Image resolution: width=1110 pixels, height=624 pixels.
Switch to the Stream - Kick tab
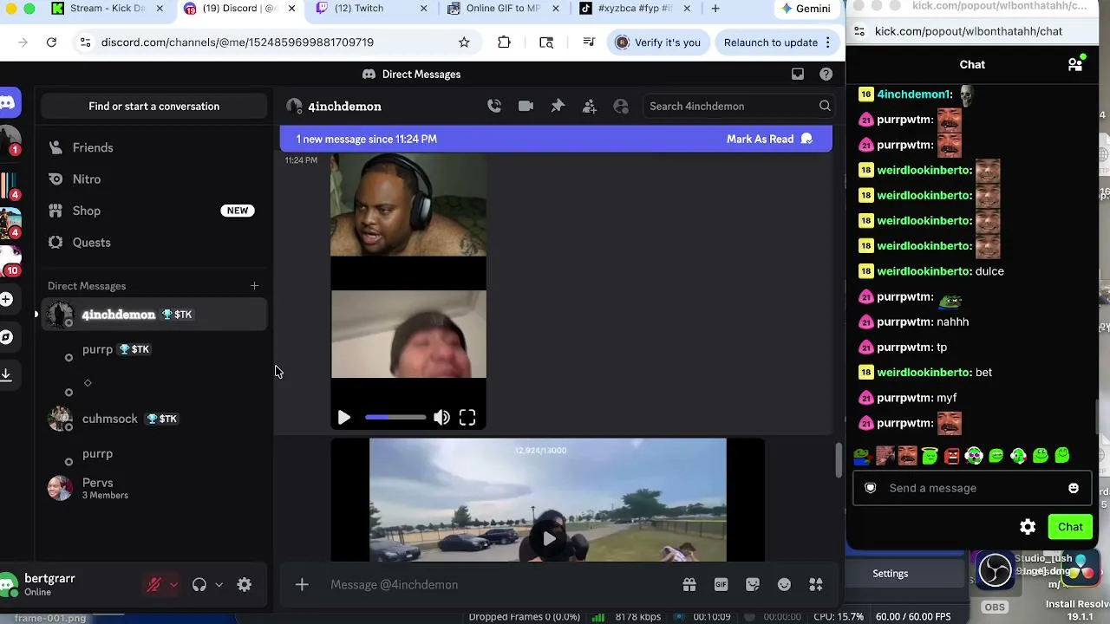click(x=107, y=9)
